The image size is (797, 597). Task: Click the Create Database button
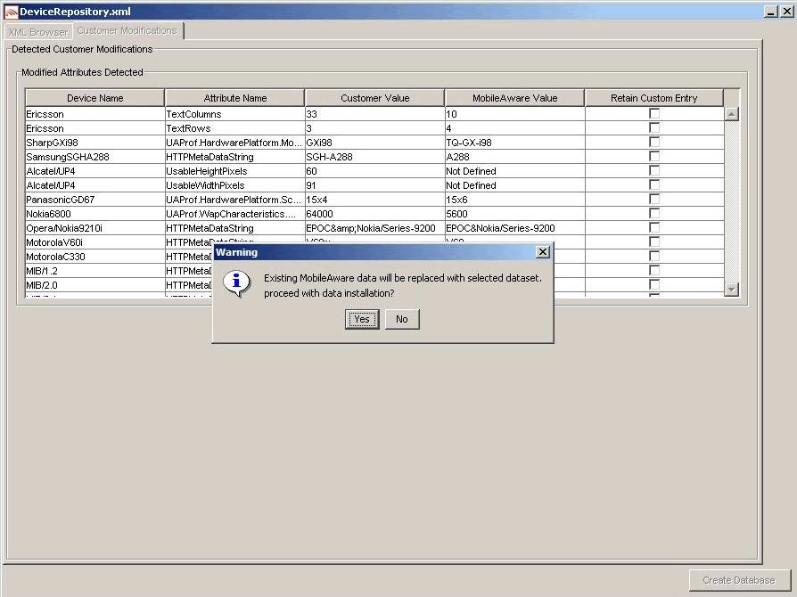click(x=739, y=580)
